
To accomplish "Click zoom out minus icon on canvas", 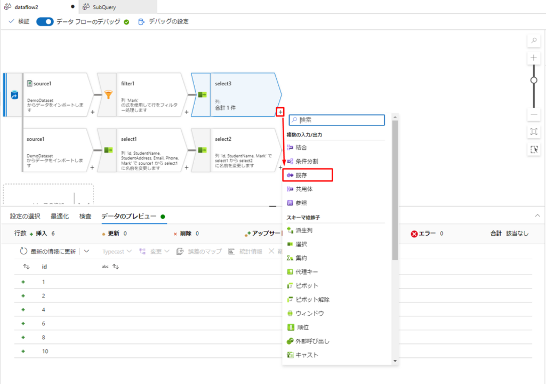I will [534, 115].
